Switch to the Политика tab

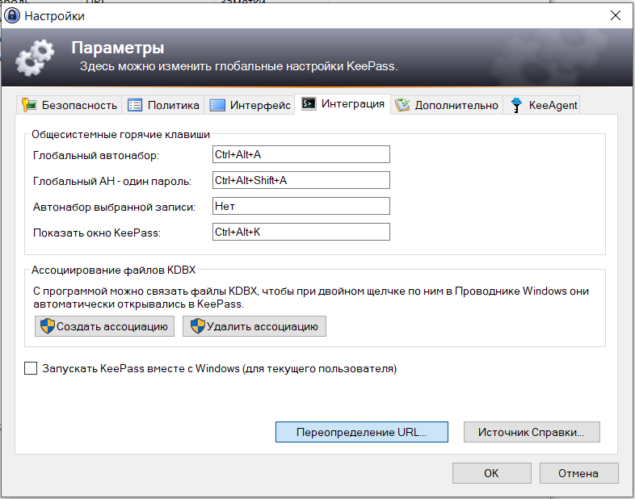point(164,105)
